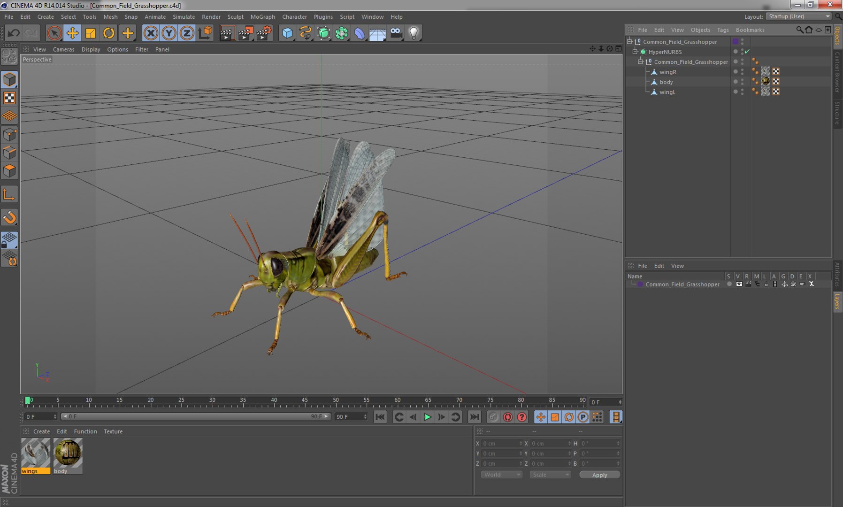Toggle the HyperNURBS enable checkmark
The image size is (843, 507).
[x=747, y=52]
